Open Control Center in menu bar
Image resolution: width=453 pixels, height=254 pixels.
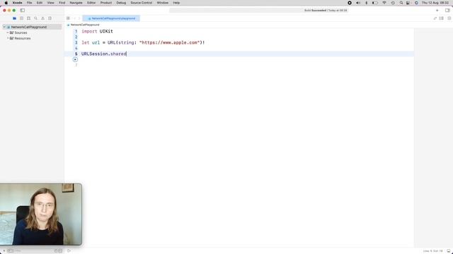(x=408, y=3)
